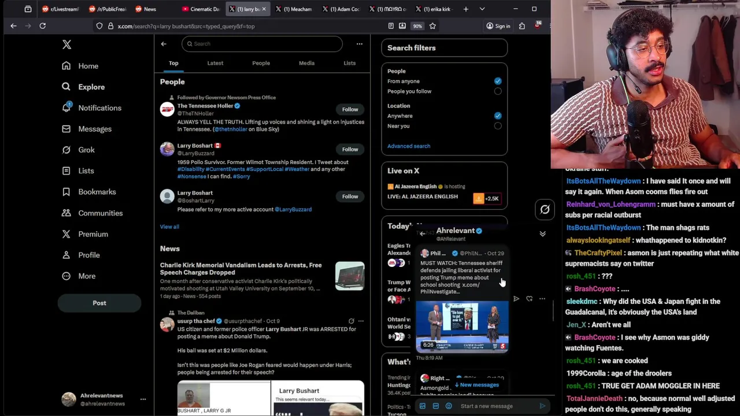Open the @LarryBuzzard mention link
This screenshot has width=740, height=416.
coord(293,210)
